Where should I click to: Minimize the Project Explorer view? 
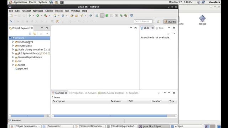pos(42,28)
